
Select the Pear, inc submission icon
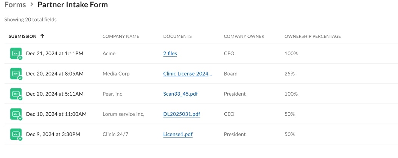pos(16,94)
